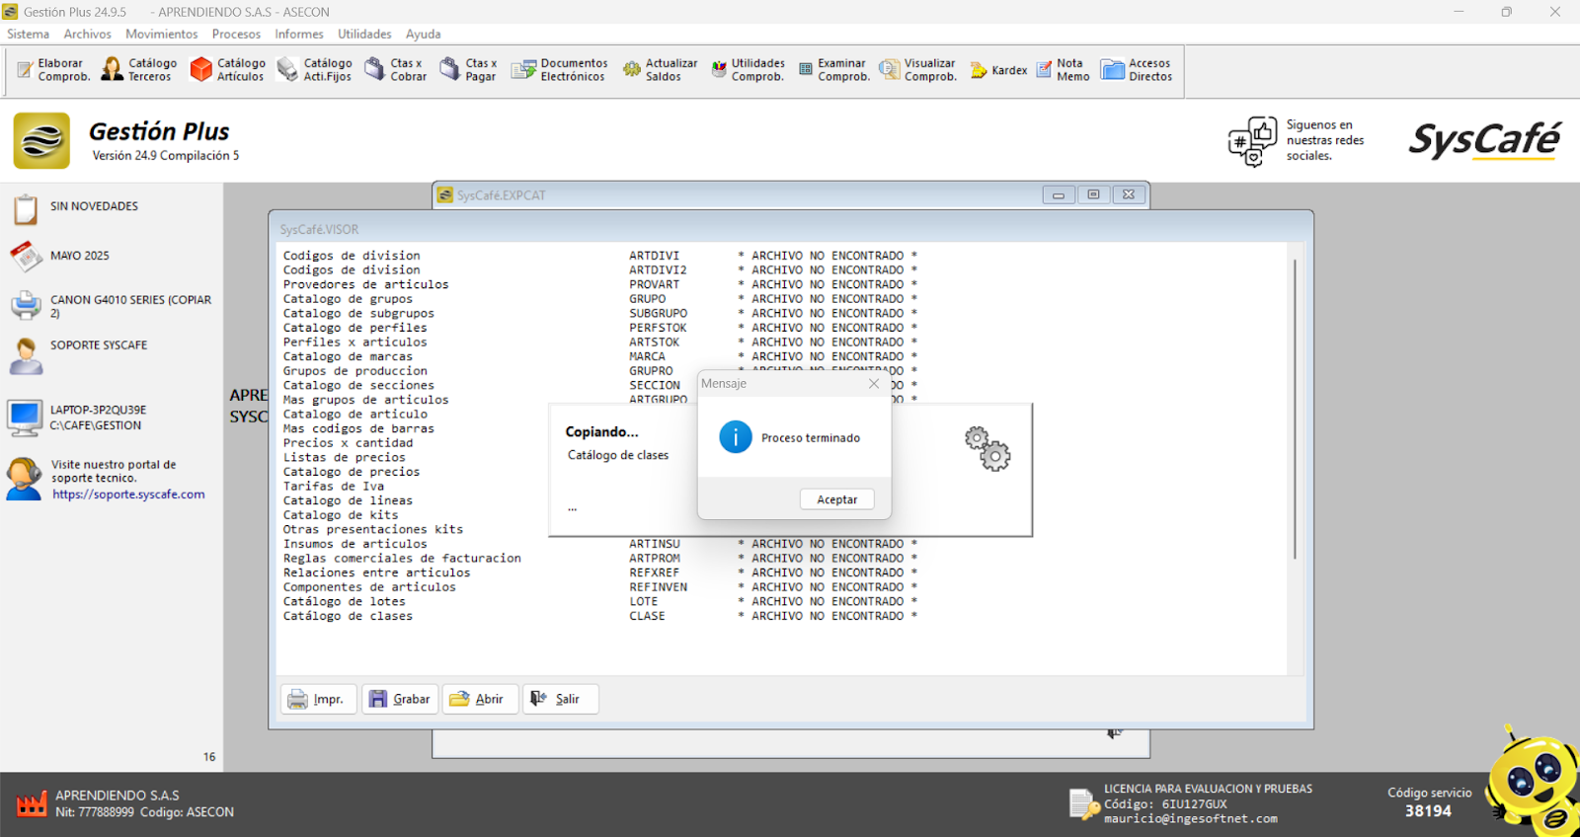This screenshot has width=1580, height=837.
Task: Click Aceptar in the Mensaje dialog
Action: 836,500
